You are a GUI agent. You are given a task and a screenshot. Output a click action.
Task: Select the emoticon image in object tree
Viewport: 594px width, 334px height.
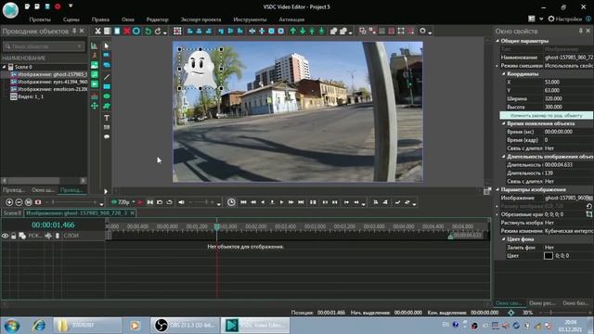click(x=49, y=89)
